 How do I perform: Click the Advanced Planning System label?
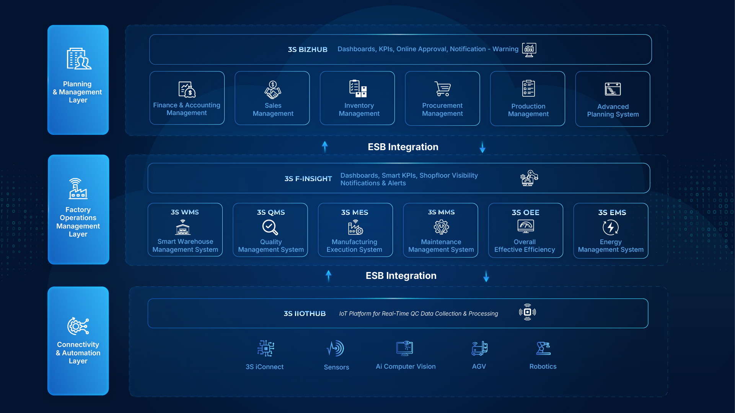(613, 110)
